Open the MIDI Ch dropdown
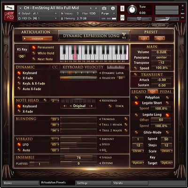 38,18
